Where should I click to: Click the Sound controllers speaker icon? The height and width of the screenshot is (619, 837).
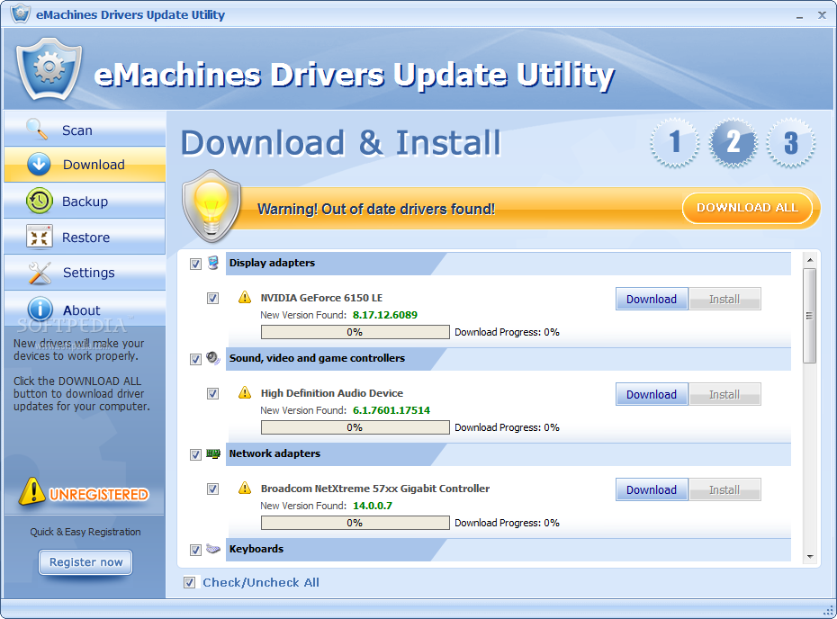coord(213,358)
